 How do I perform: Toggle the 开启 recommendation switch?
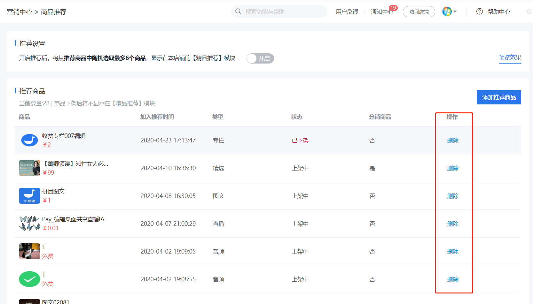point(260,58)
